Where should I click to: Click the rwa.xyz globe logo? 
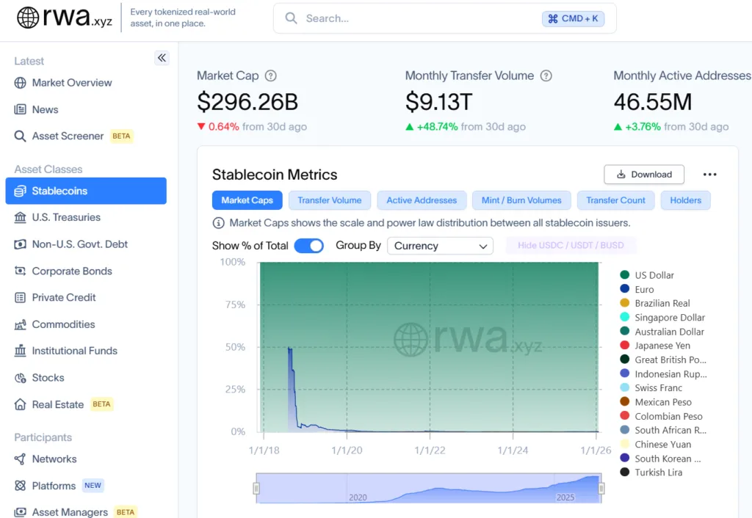(x=28, y=18)
